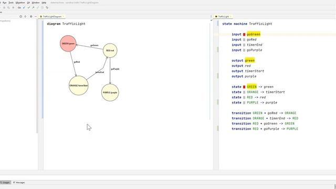Select the RED/red state node
The image size is (336, 189).
click(110, 50)
